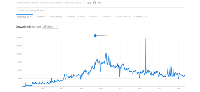Click the 2020 x-axis label

[x=120, y=89]
